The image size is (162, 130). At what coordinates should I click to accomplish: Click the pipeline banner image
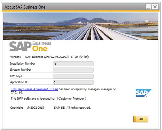(x=81, y=26)
